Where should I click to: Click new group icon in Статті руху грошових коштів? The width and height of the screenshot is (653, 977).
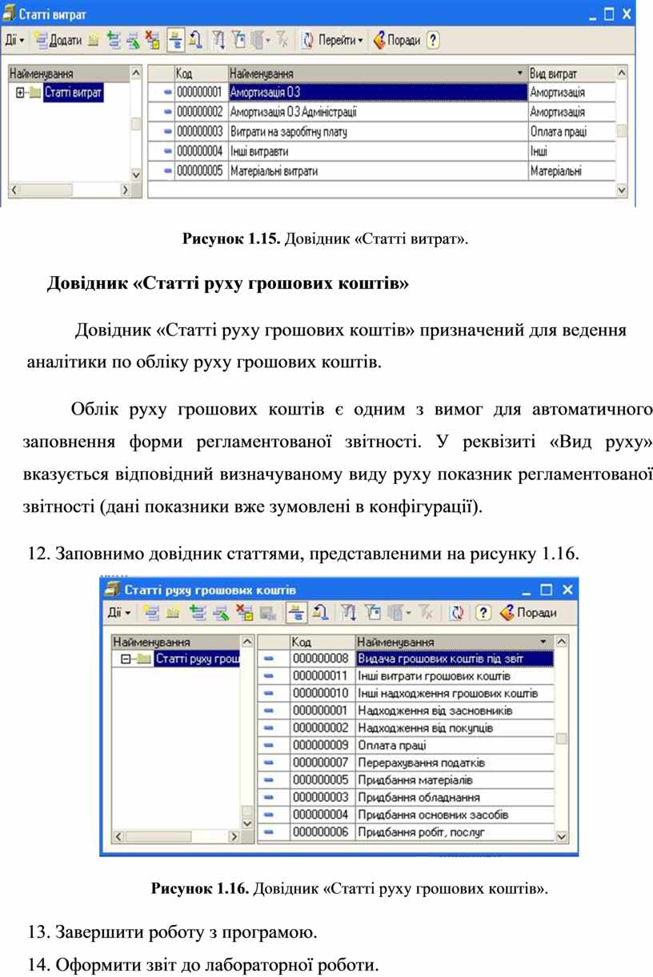[172, 613]
